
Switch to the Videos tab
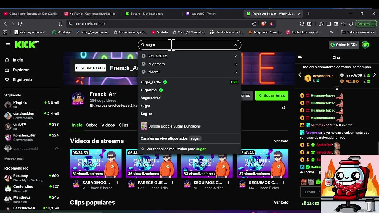tap(108, 125)
